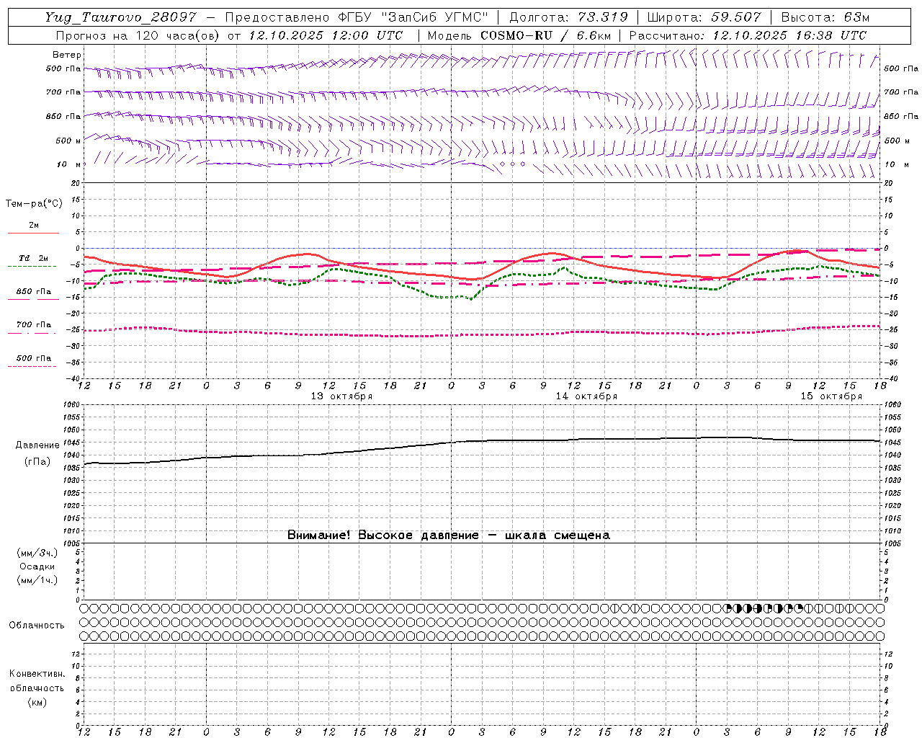This screenshot has height=738, width=922.
Task: Click the dotted line sample under 500 гПа legend
Action: click(x=32, y=366)
